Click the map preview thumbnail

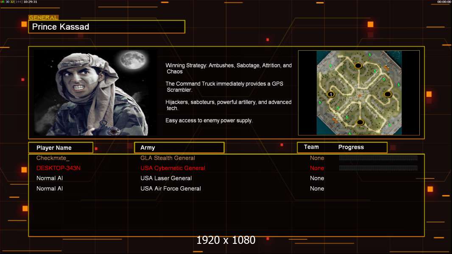tap(359, 93)
